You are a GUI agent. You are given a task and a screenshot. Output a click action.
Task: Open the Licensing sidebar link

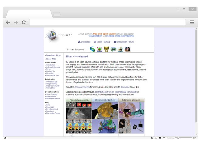click(50, 73)
